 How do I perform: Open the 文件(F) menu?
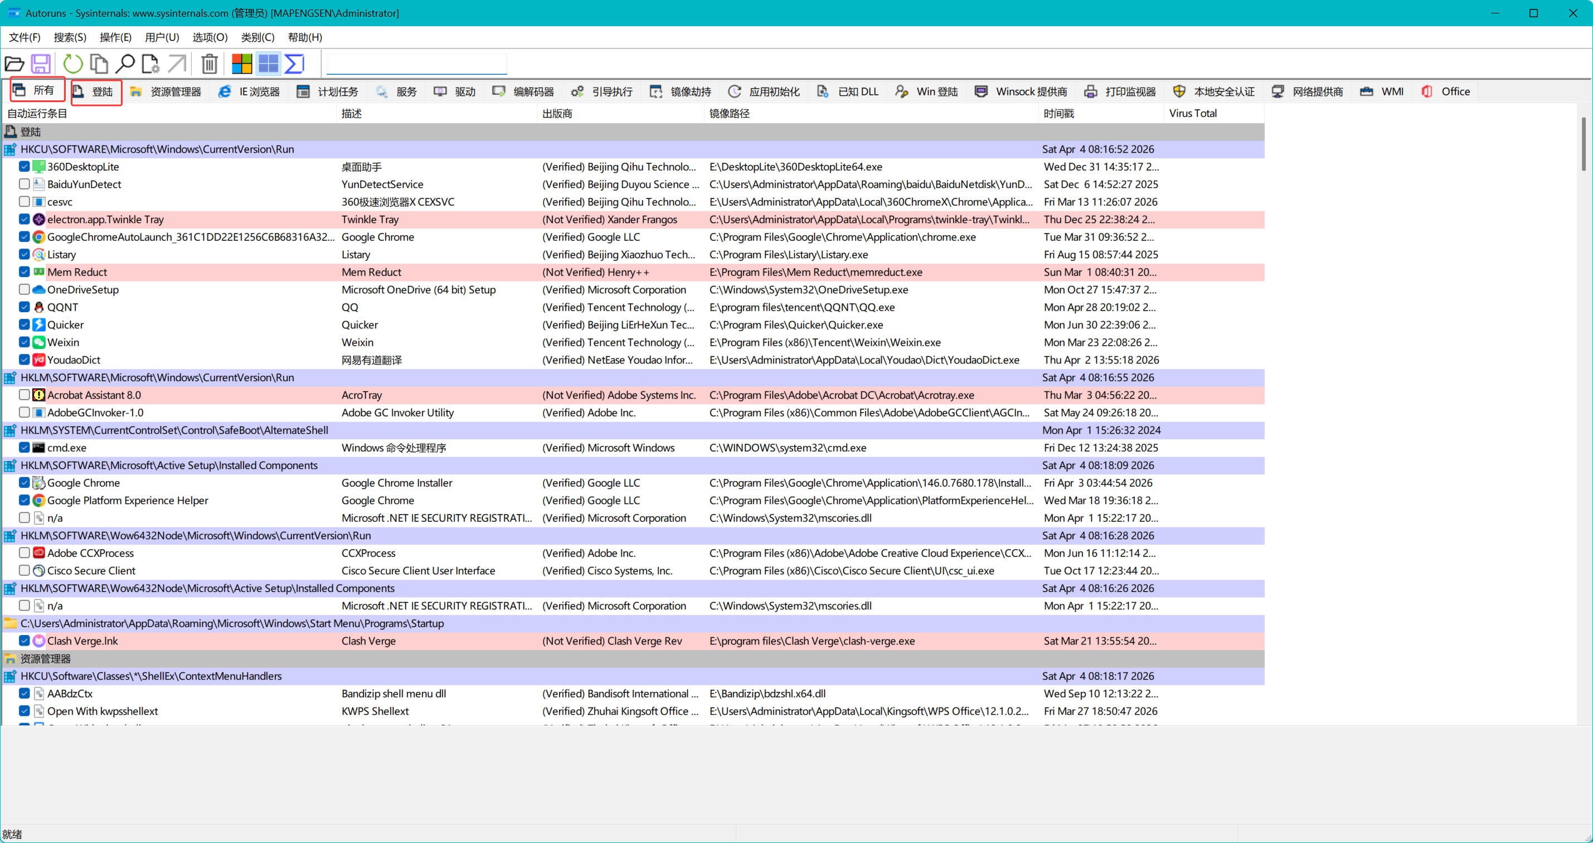click(x=25, y=37)
